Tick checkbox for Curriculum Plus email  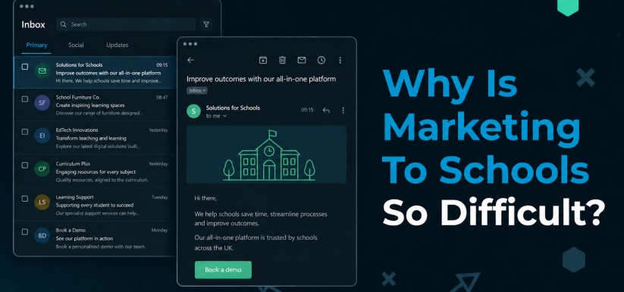[x=25, y=165]
